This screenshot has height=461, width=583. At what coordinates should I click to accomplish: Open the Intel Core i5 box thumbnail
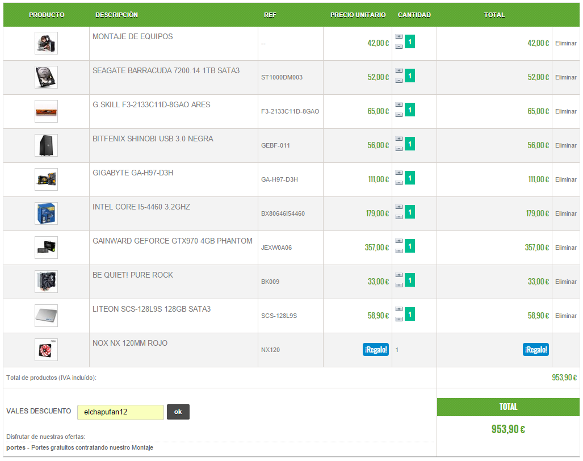point(46,213)
